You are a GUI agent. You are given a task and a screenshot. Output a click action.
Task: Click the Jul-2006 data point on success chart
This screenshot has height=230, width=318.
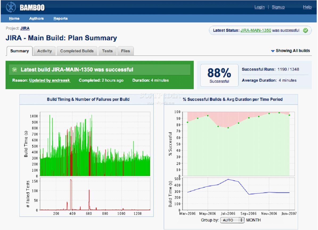pyautogui.click(x=228, y=128)
